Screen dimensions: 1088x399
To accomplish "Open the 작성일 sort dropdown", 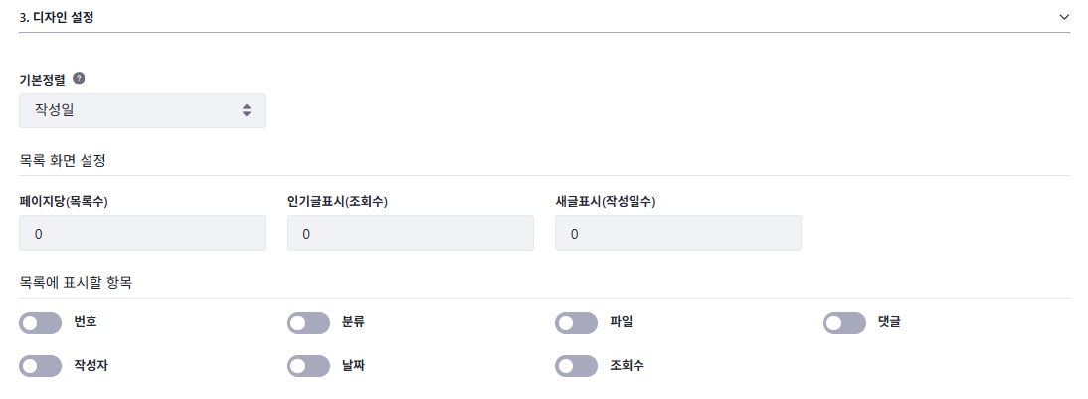I will [142, 110].
